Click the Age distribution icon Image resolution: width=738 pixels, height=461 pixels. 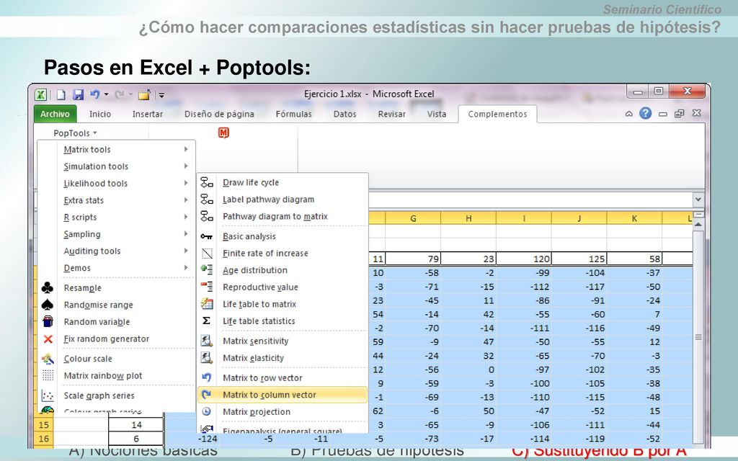(x=207, y=270)
